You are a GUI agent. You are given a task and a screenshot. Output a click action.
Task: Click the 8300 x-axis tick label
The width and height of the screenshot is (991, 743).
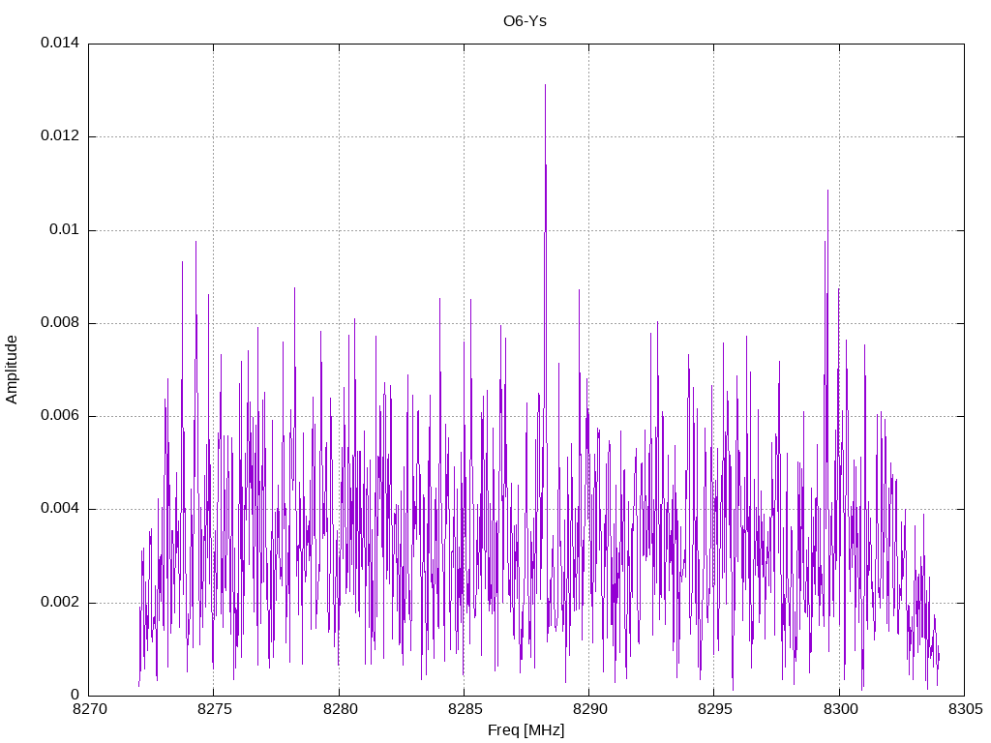point(840,709)
